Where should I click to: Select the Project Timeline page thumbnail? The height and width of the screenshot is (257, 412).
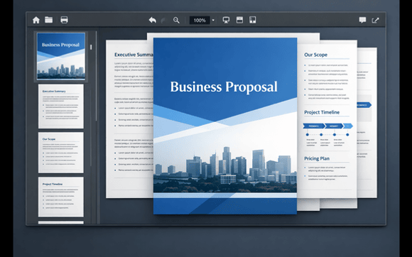tap(61, 197)
